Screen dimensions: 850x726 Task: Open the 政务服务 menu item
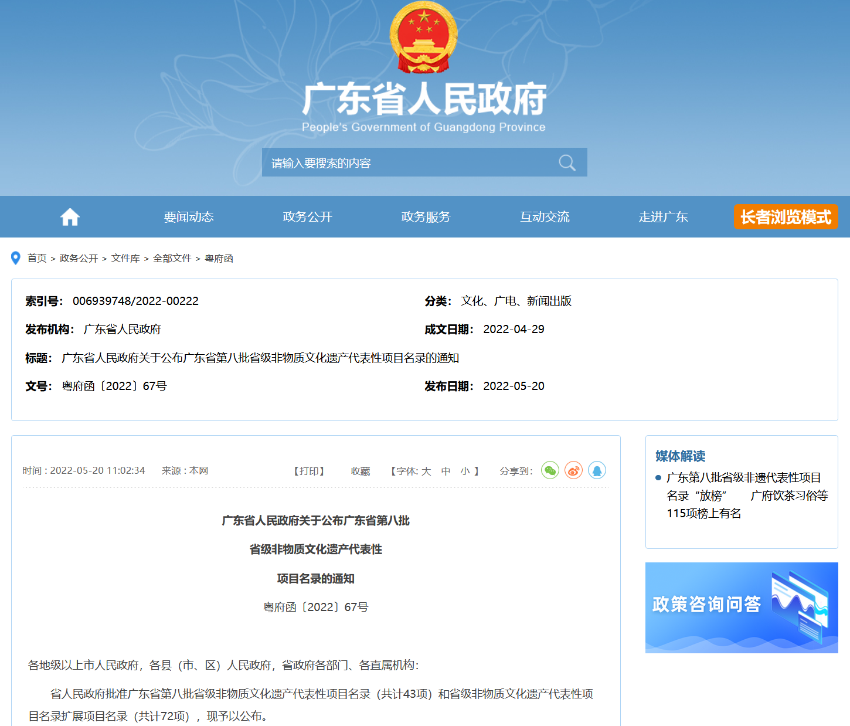point(426,217)
